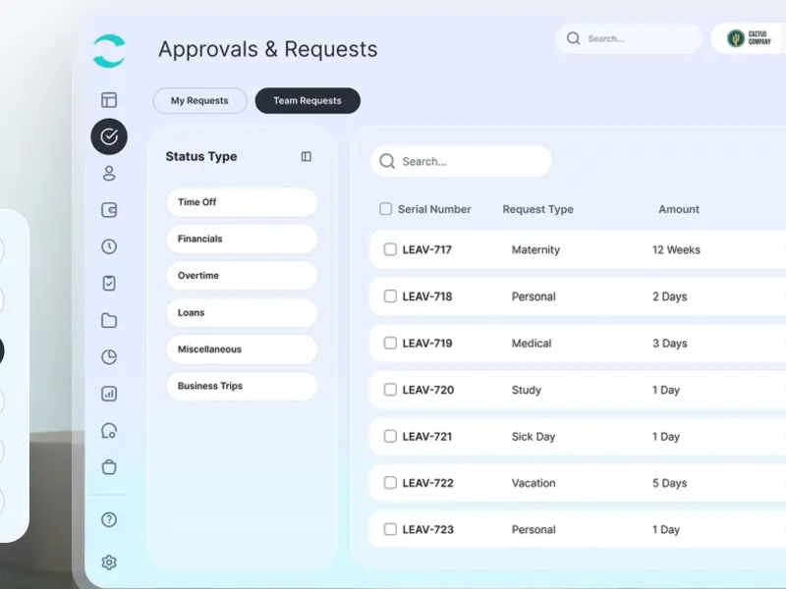Select the Financials status filter
This screenshot has width=786, height=589.
(x=242, y=239)
